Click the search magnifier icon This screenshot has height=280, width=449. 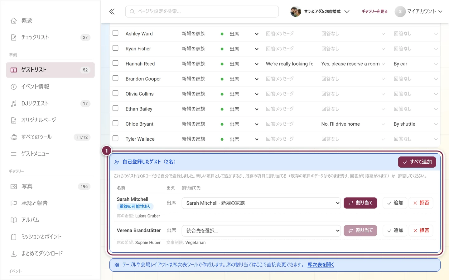point(132,12)
